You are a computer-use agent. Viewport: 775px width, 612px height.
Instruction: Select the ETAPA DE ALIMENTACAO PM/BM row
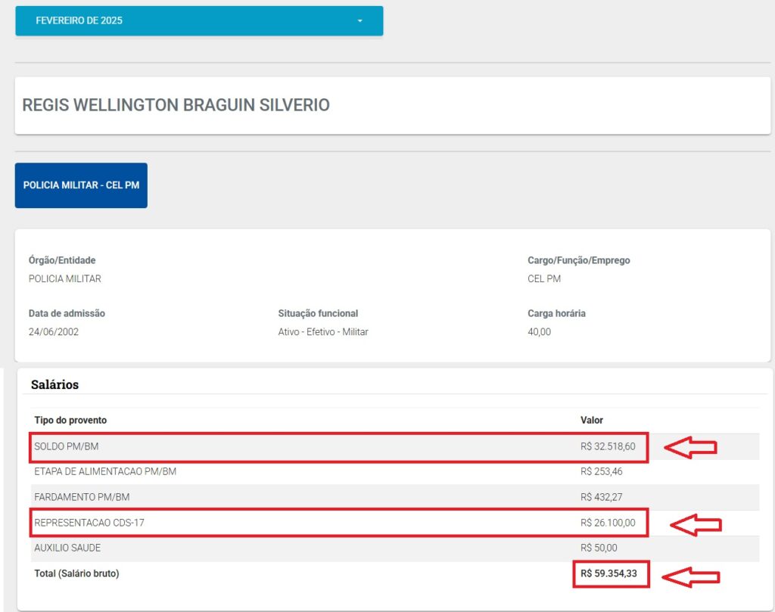(105, 472)
